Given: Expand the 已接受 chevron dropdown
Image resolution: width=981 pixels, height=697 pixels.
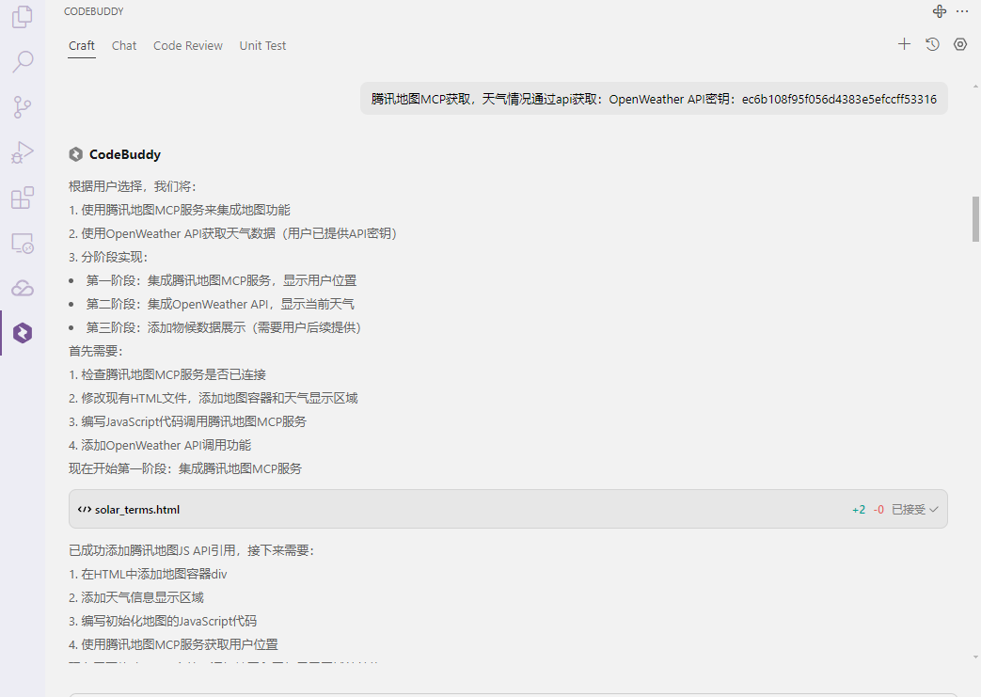Looking at the screenshot, I should pyautogui.click(x=933, y=509).
